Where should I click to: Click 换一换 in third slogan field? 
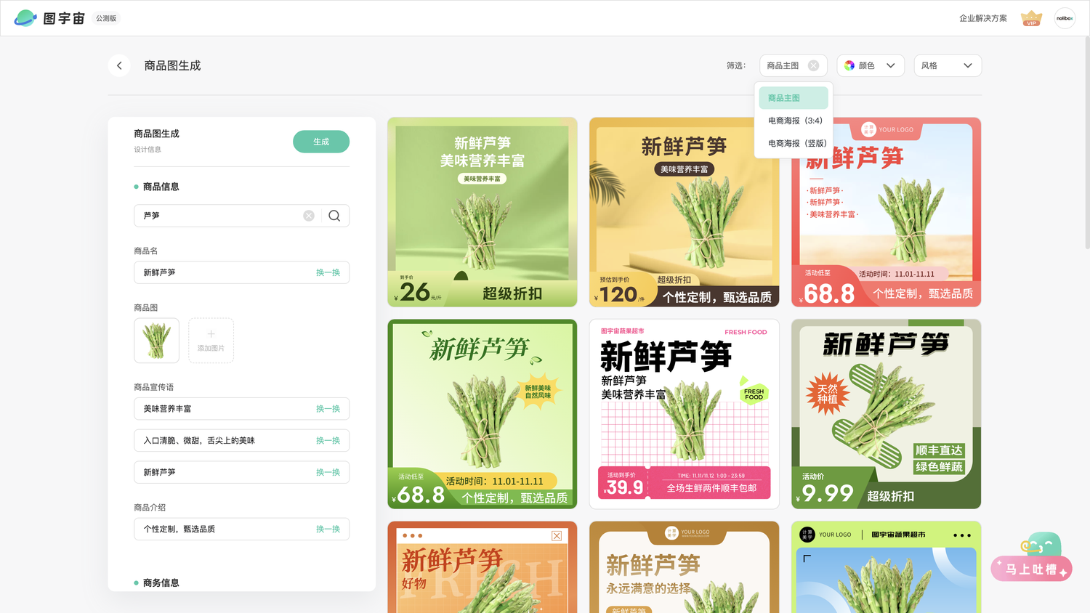click(328, 472)
